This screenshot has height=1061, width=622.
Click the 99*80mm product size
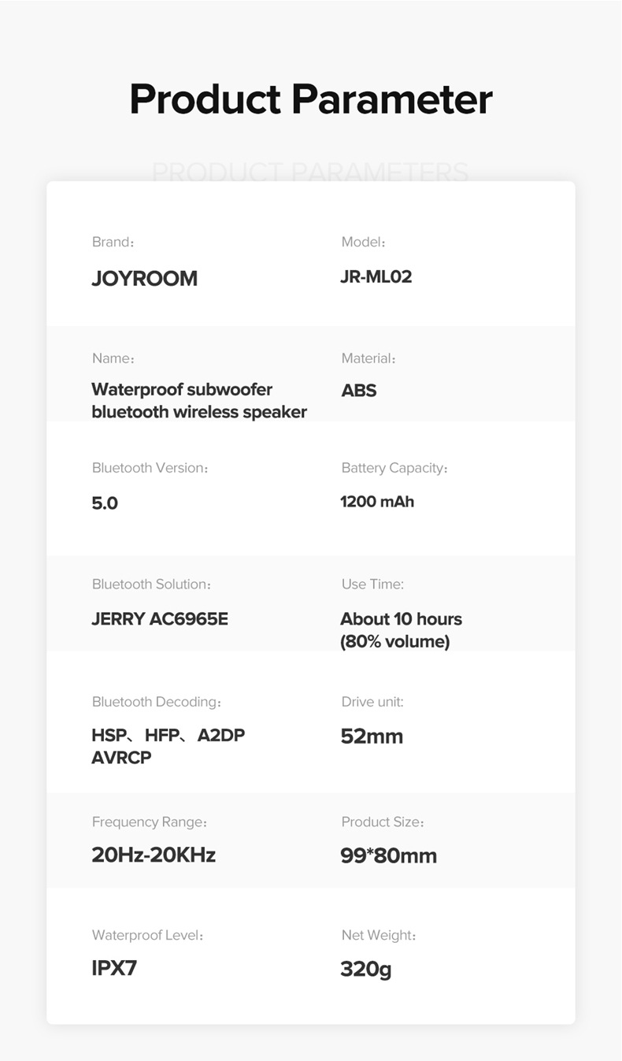coord(388,855)
